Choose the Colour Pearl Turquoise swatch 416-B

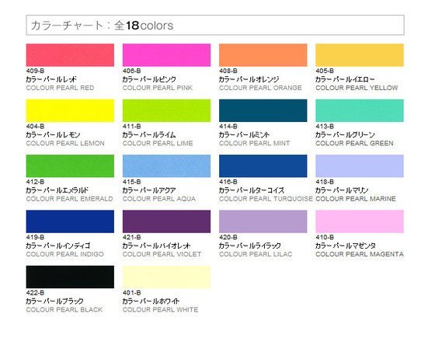(x=263, y=166)
